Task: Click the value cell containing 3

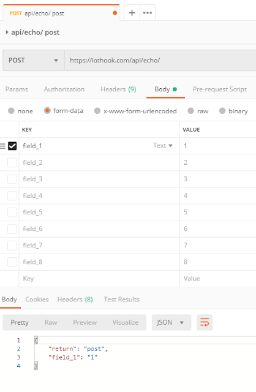Action: point(218,179)
